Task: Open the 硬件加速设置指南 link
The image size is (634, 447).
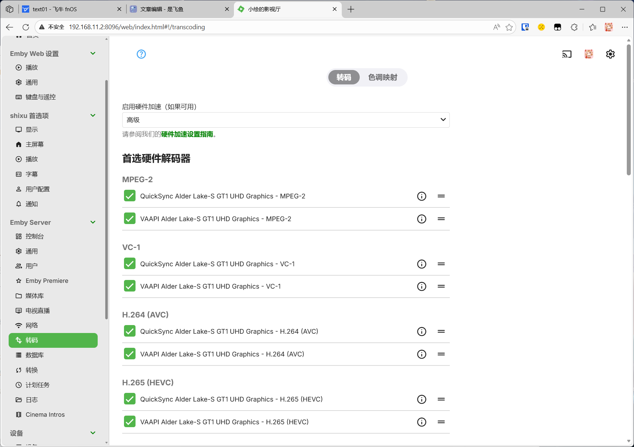Action: 187,134
